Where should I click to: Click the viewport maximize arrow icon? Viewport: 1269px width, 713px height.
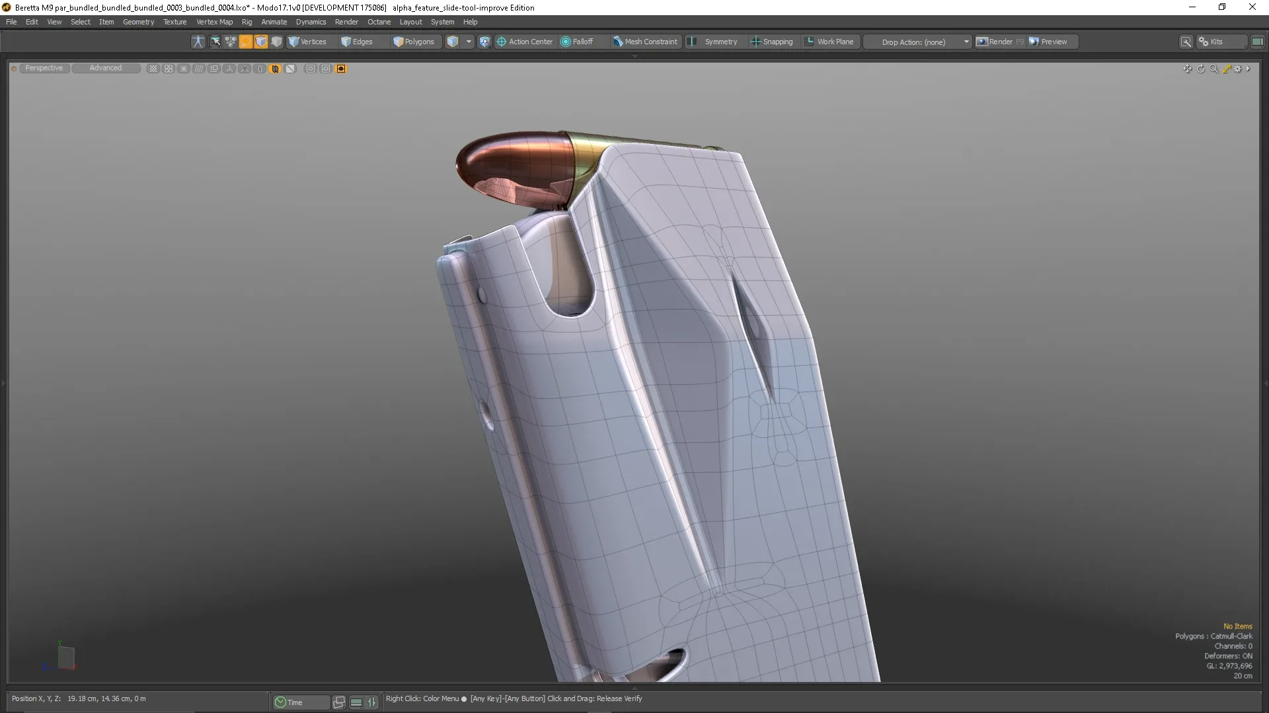point(1227,69)
